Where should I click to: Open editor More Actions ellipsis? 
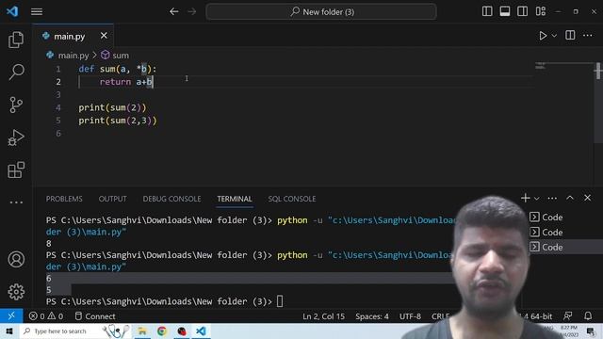588,36
